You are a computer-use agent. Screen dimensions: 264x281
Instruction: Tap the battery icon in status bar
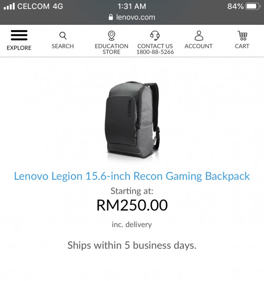point(253,6)
